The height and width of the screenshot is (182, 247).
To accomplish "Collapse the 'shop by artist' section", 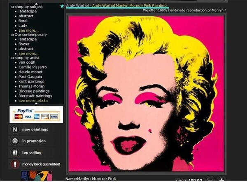I will [x=12, y=58].
